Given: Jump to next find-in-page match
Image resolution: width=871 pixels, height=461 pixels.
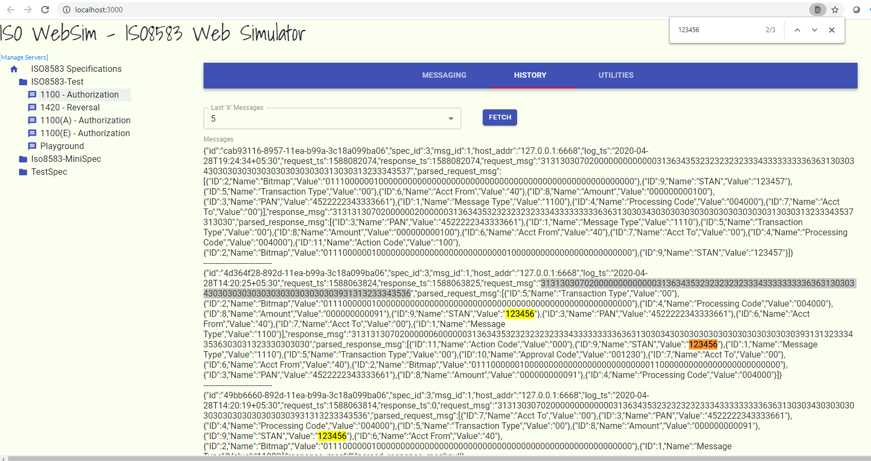Looking at the screenshot, I should [815, 30].
